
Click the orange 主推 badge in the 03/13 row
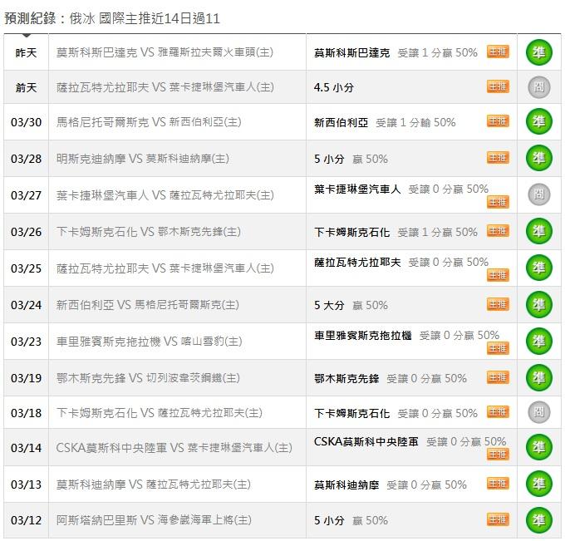click(x=498, y=484)
